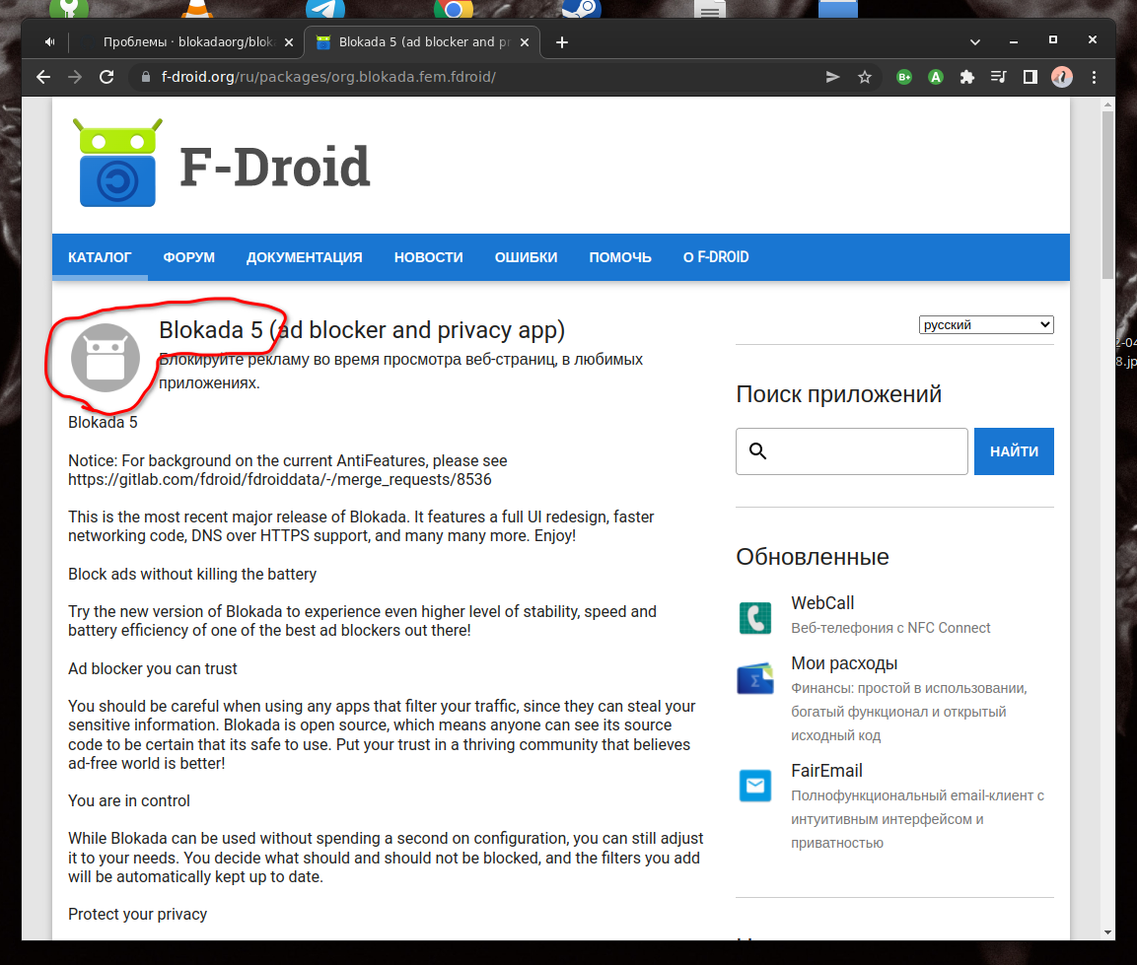Open the КАТАЛОГ menu item
This screenshot has width=1137, height=965.
pyautogui.click(x=100, y=257)
